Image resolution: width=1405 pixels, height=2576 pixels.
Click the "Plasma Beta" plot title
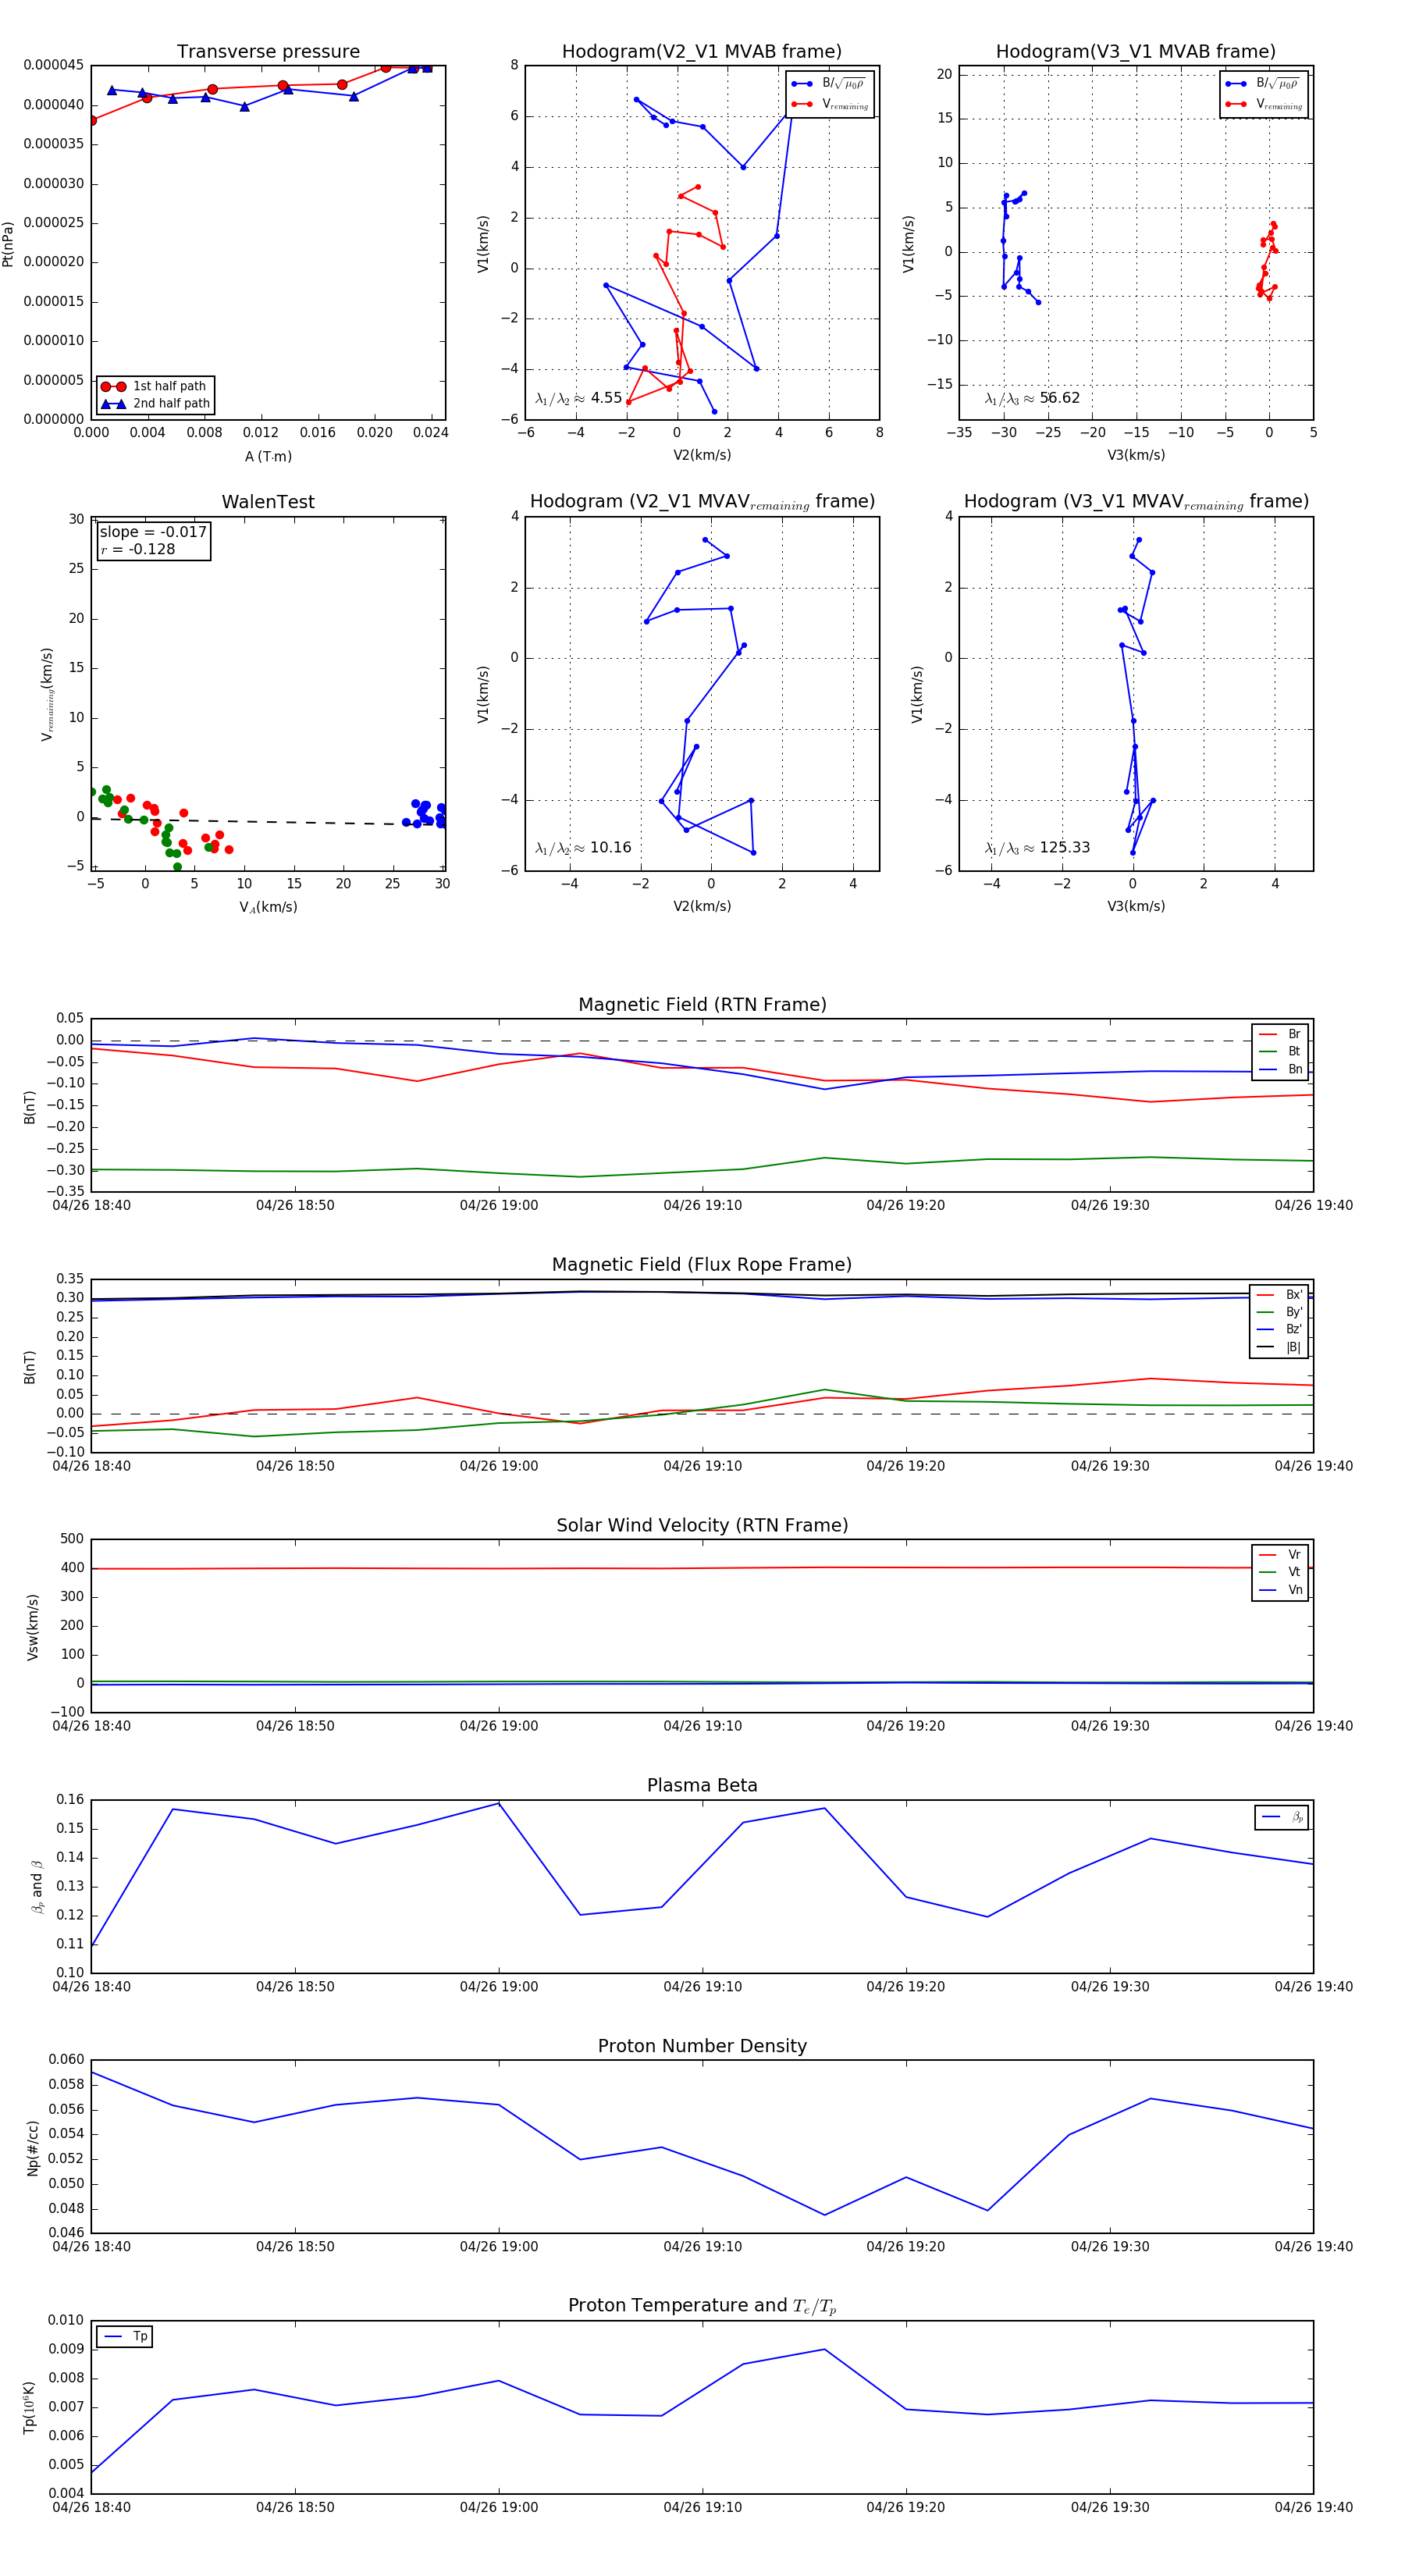[x=702, y=1786]
